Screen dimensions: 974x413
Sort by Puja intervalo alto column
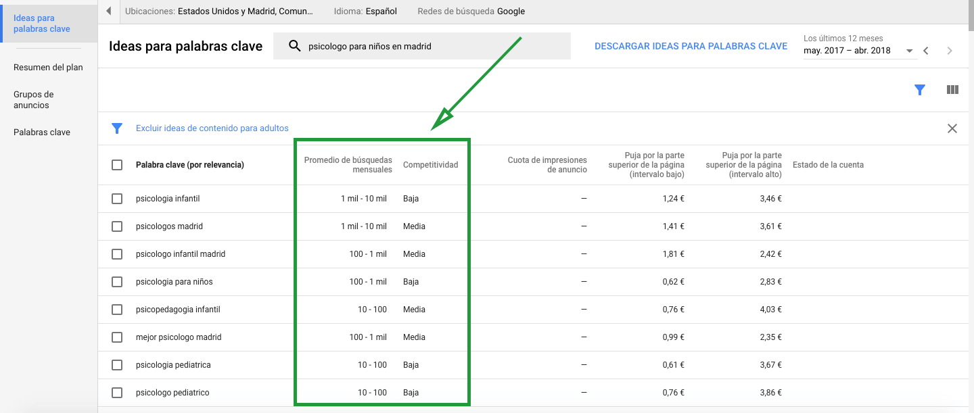coord(743,165)
